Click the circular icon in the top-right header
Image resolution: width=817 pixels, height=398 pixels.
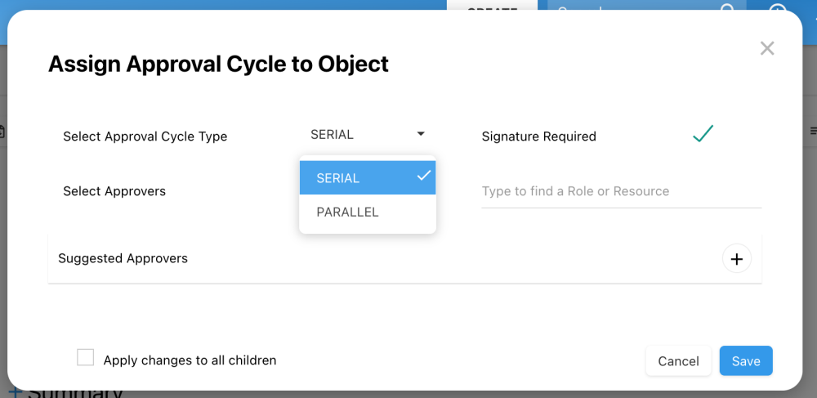(x=778, y=7)
